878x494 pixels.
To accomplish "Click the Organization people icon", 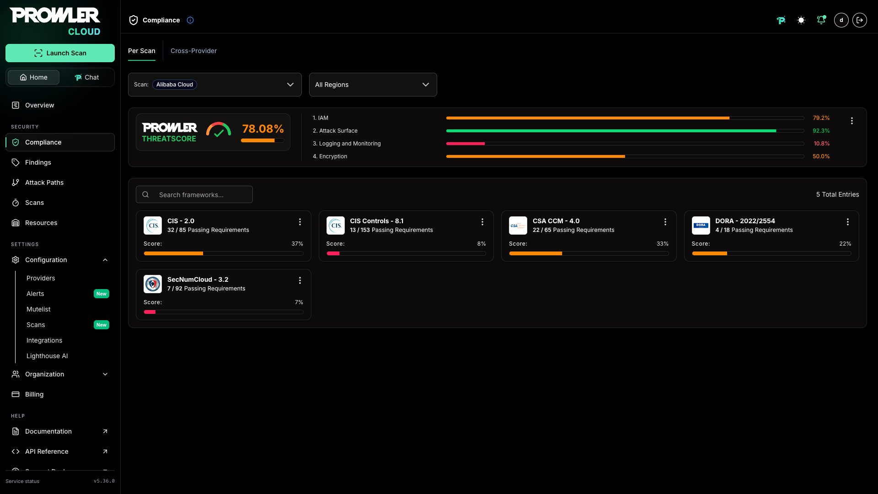I will click(x=16, y=374).
